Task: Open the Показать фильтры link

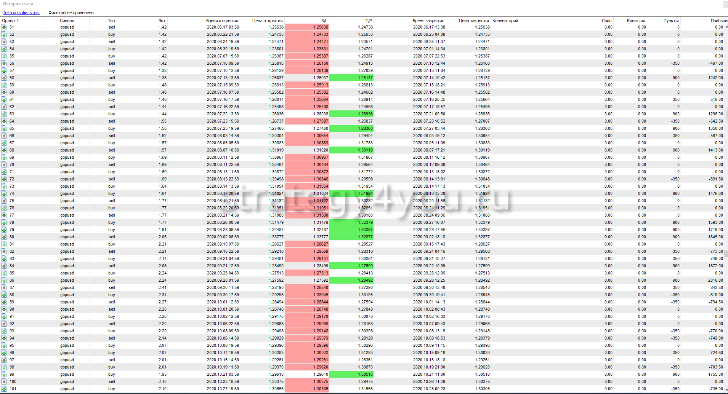Action: (x=21, y=13)
